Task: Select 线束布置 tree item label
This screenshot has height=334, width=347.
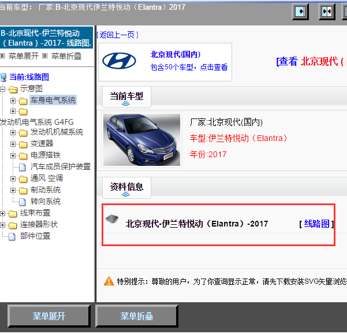Action: [35, 213]
